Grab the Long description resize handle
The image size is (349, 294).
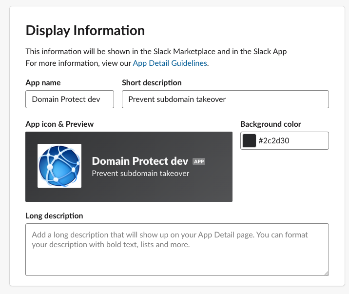(x=326, y=274)
